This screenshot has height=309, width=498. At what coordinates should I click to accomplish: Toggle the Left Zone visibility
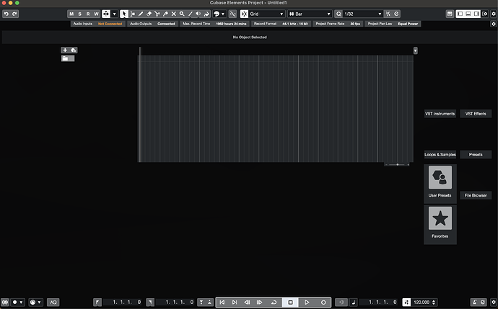click(460, 14)
